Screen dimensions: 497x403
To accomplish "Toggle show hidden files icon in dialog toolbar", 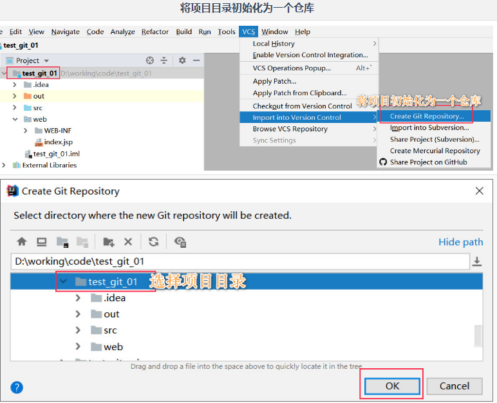I will (x=180, y=242).
